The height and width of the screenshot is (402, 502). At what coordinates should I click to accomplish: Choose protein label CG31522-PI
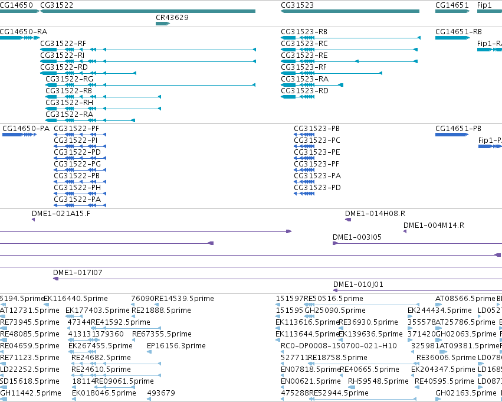[x=76, y=140]
